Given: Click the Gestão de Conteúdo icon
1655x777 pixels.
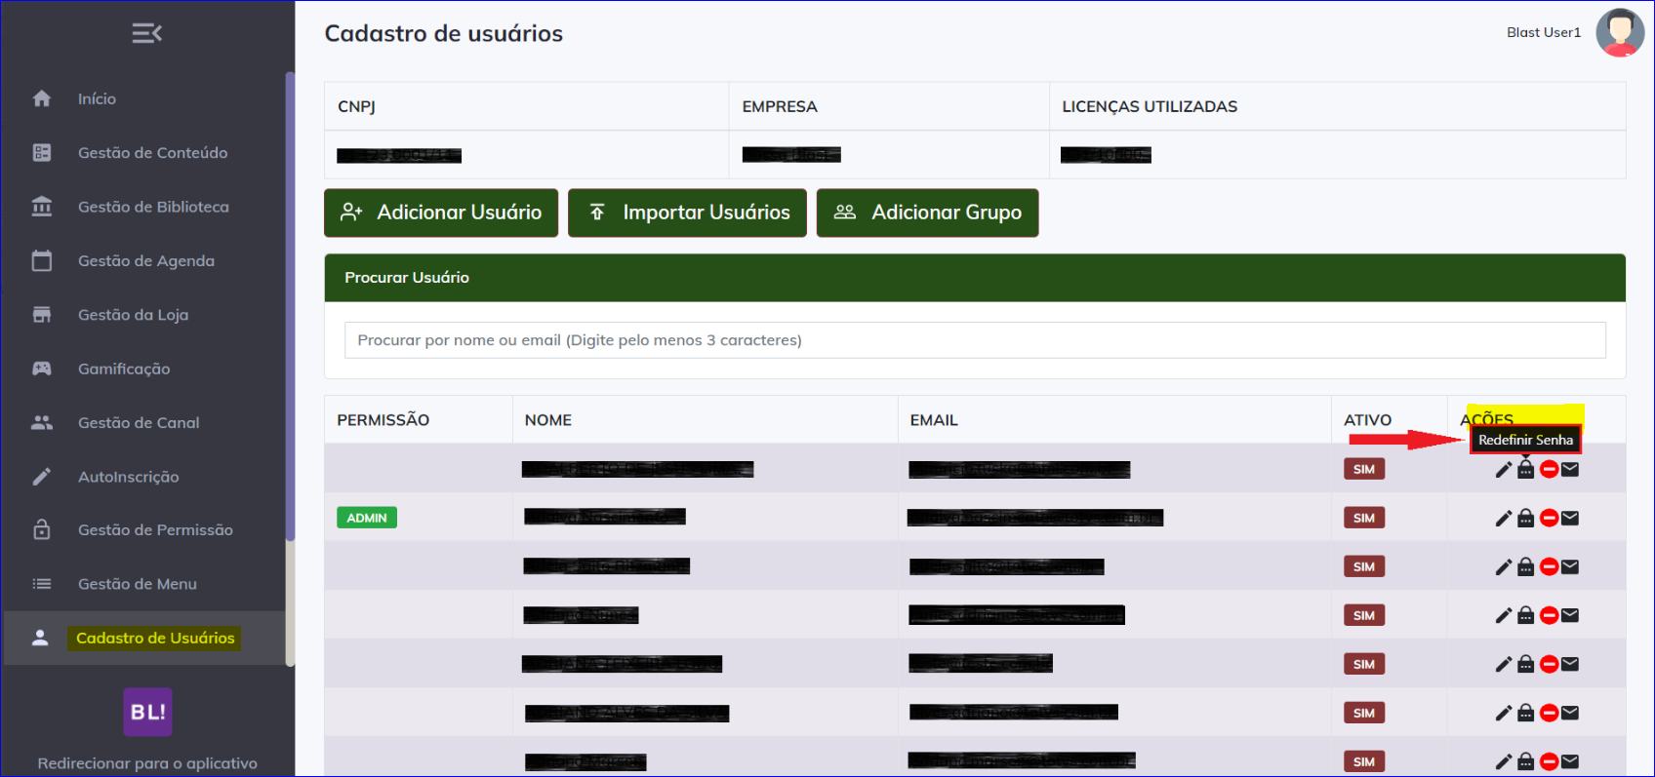Looking at the screenshot, I should 42,152.
